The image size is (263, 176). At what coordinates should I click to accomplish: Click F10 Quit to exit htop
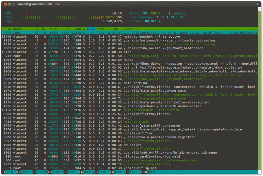[x=151, y=172]
